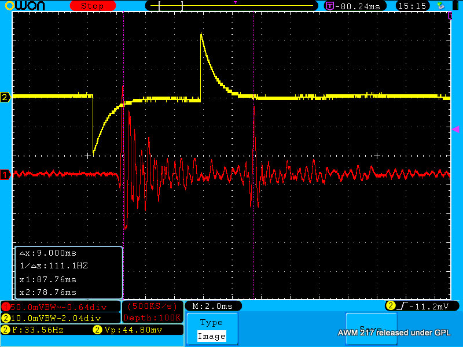Click the 500KS/s sample rate readout
Screen dimensions: 463x347
pyautogui.click(x=152, y=307)
